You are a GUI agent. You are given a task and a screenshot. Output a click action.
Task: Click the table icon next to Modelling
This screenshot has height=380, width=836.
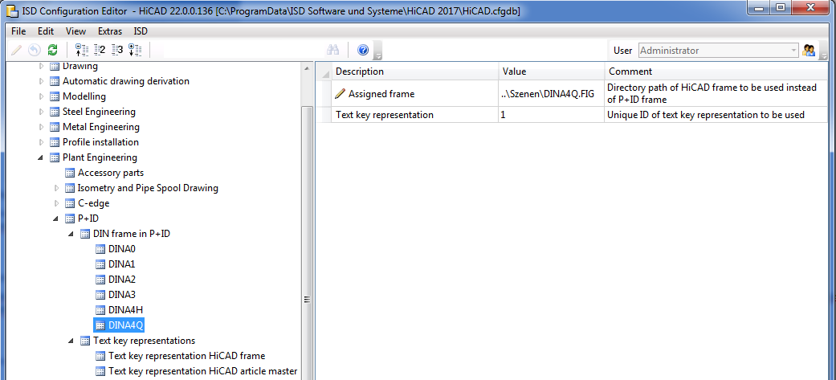point(55,96)
